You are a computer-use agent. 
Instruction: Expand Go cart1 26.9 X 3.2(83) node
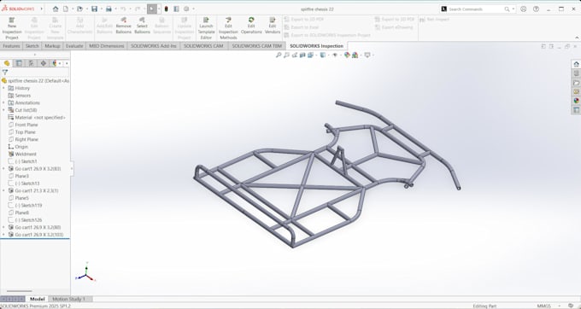[3, 169]
